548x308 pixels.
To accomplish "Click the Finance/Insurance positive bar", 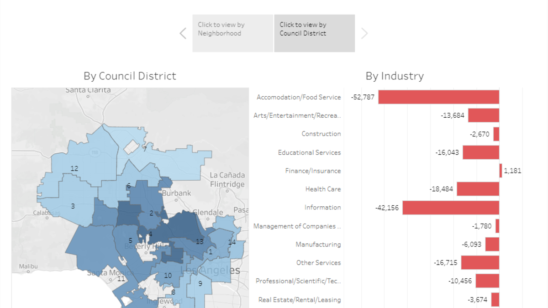I will click(501, 171).
